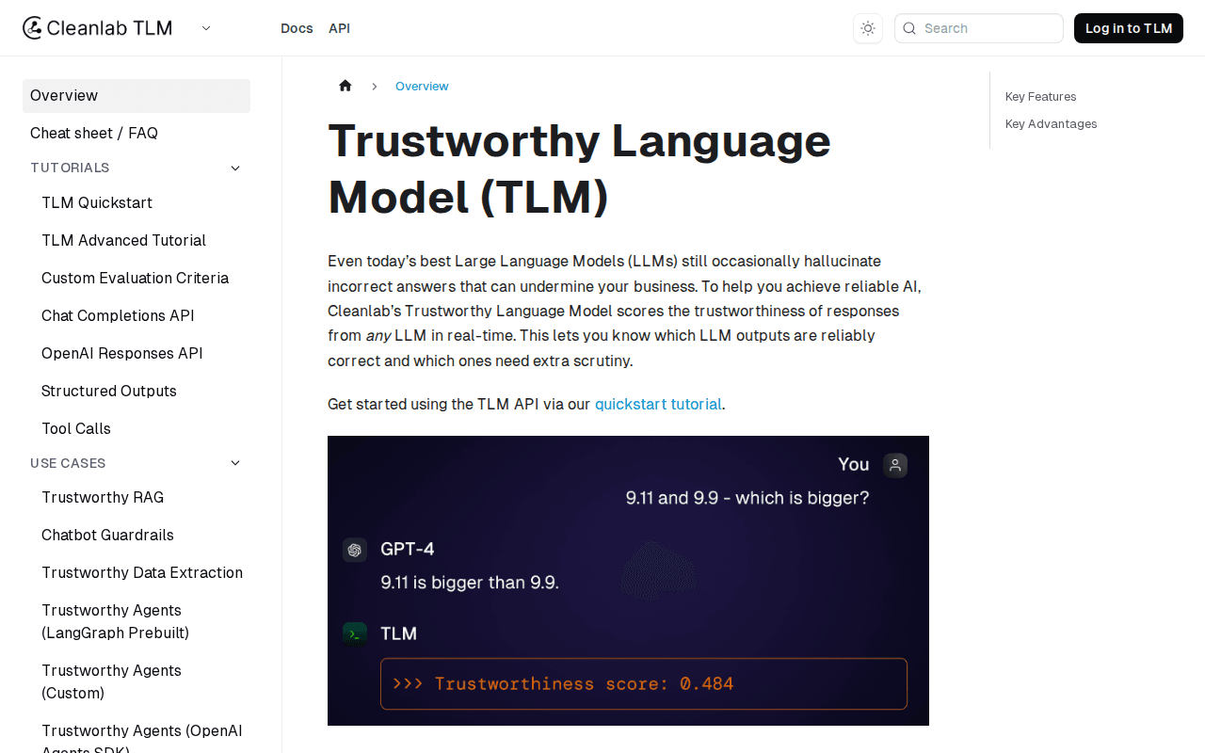The image size is (1205, 753).
Task: Open Structured Outputs page
Action: coord(142,392)
